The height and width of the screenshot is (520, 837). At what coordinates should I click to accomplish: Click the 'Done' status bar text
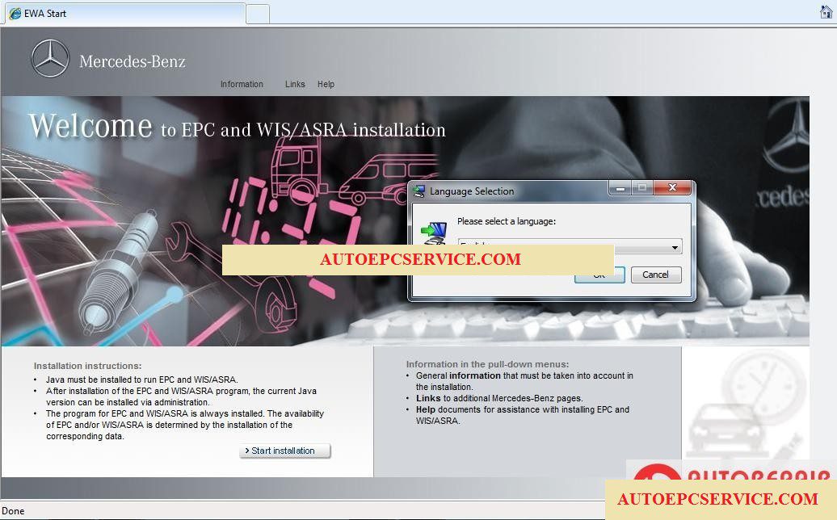pyautogui.click(x=14, y=511)
